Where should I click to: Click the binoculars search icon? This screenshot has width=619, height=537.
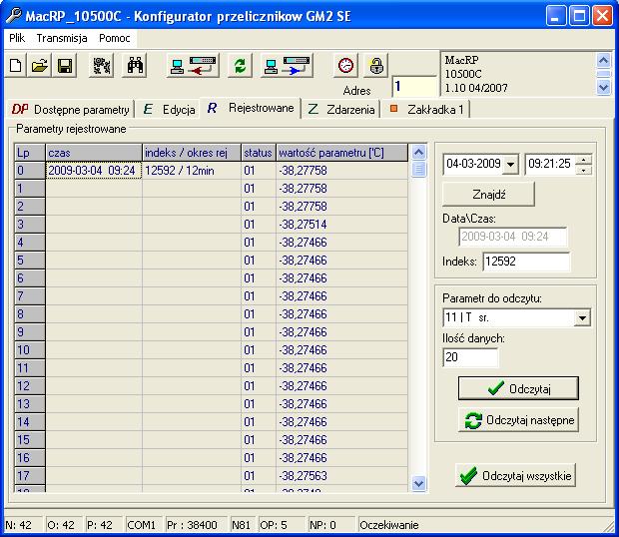(135, 66)
